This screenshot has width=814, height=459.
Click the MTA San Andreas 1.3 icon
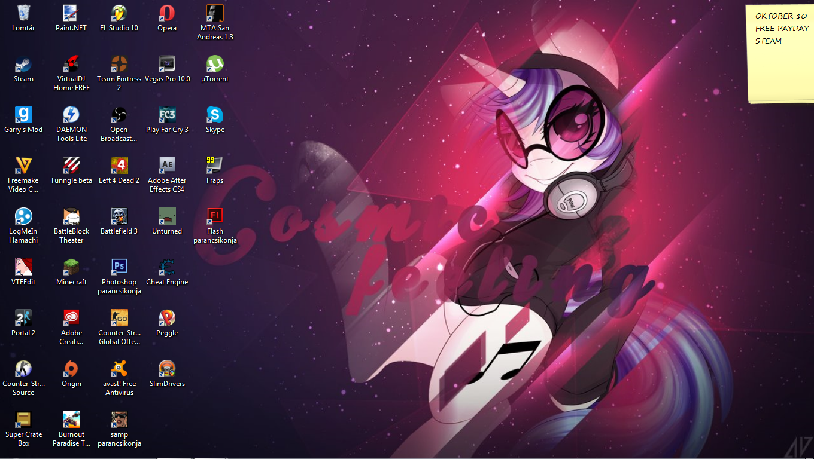(215, 13)
